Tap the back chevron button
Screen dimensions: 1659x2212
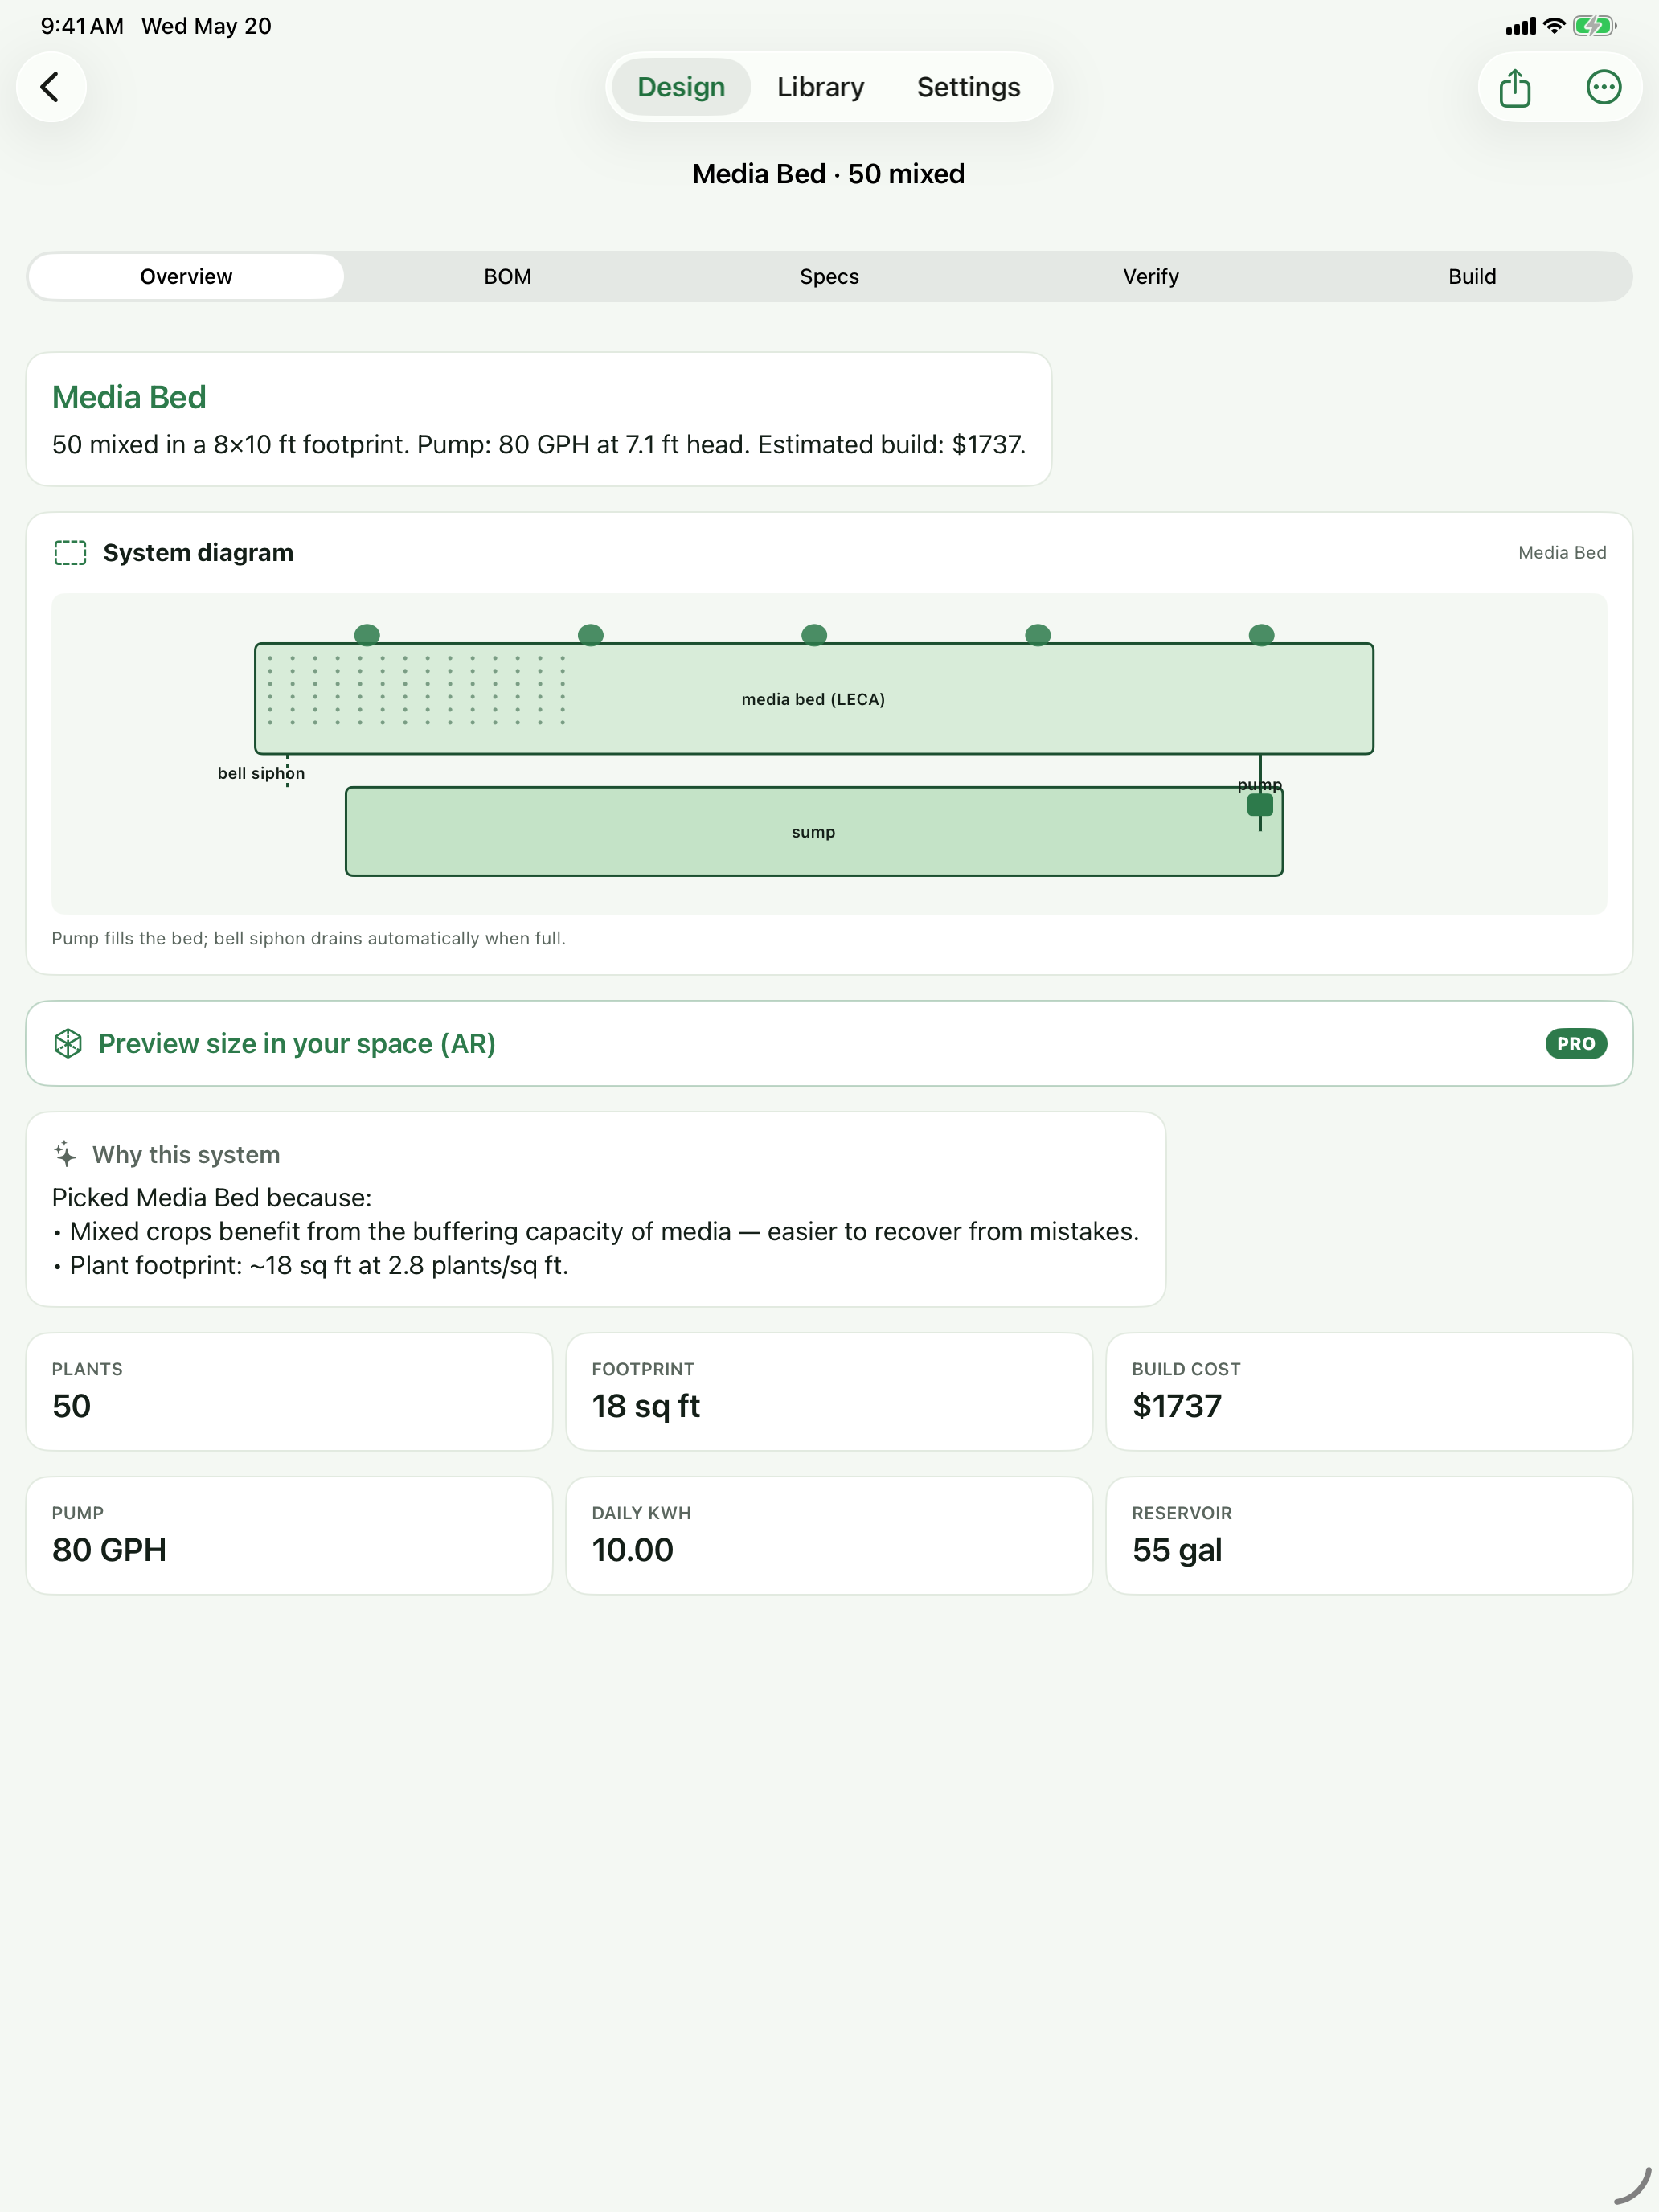coord(51,87)
